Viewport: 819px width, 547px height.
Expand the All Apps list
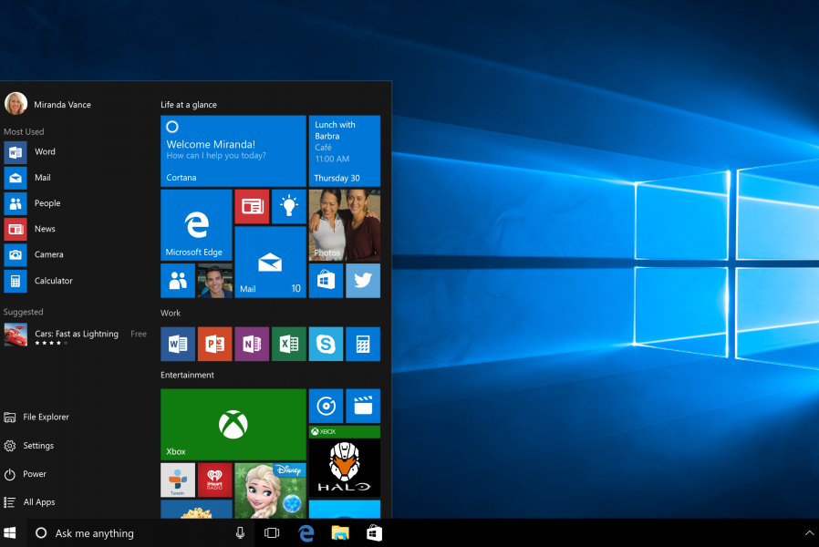pos(39,502)
